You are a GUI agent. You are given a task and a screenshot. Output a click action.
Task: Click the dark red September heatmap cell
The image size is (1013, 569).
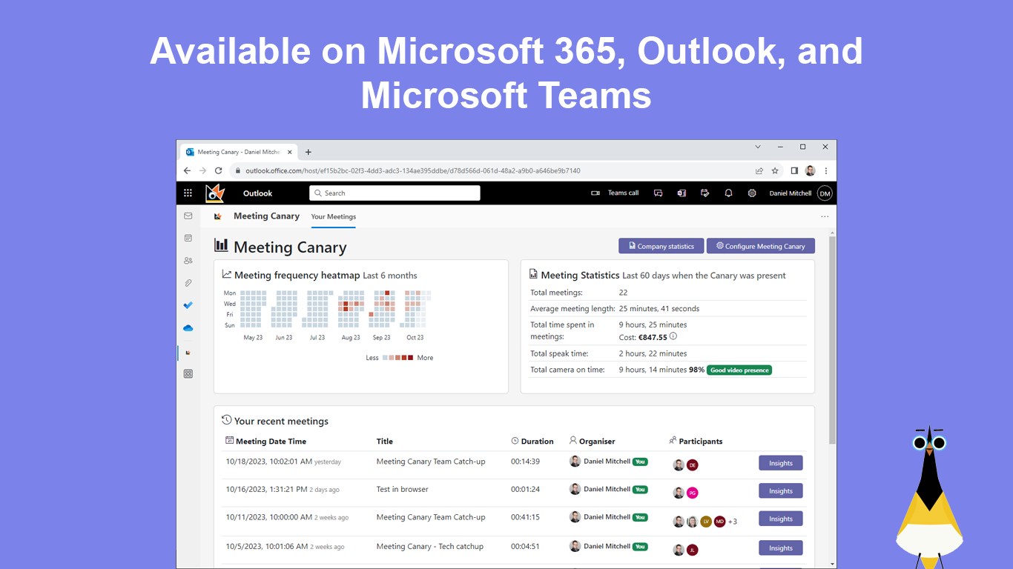[x=387, y=293]
